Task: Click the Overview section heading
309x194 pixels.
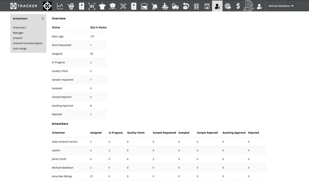Action: (x=59, y=19)
